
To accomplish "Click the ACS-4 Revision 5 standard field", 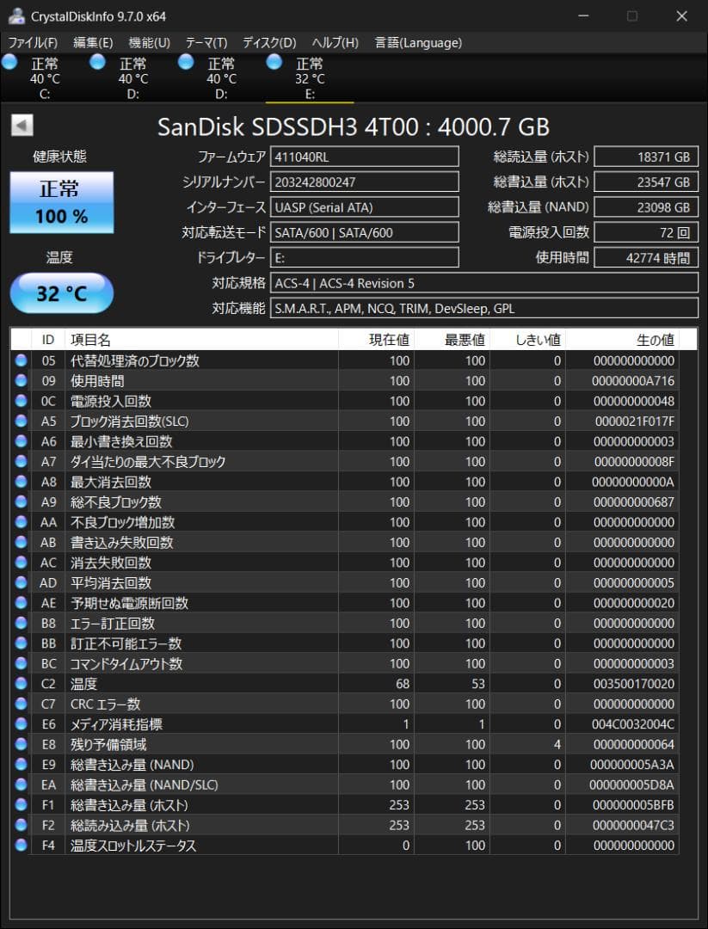I will (484, 283).
